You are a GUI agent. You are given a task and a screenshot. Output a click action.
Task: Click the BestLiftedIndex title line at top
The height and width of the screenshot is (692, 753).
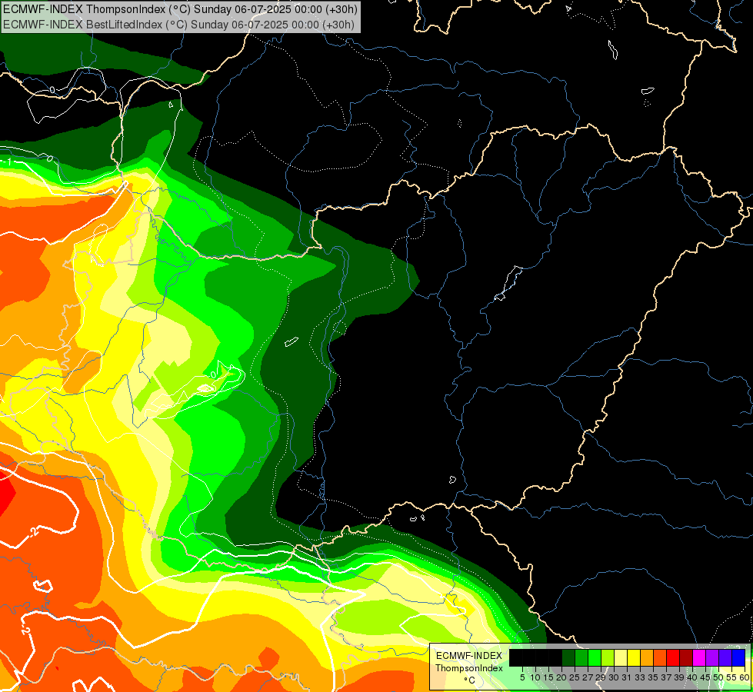point(178,25)
